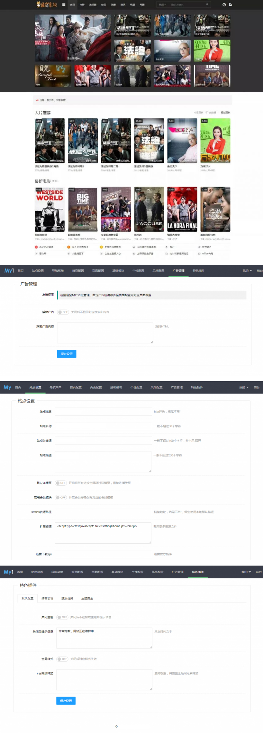The width and height of the screenshot is (263, 736).
Task: Select 电影 in the top navigation
Action: 82,5
